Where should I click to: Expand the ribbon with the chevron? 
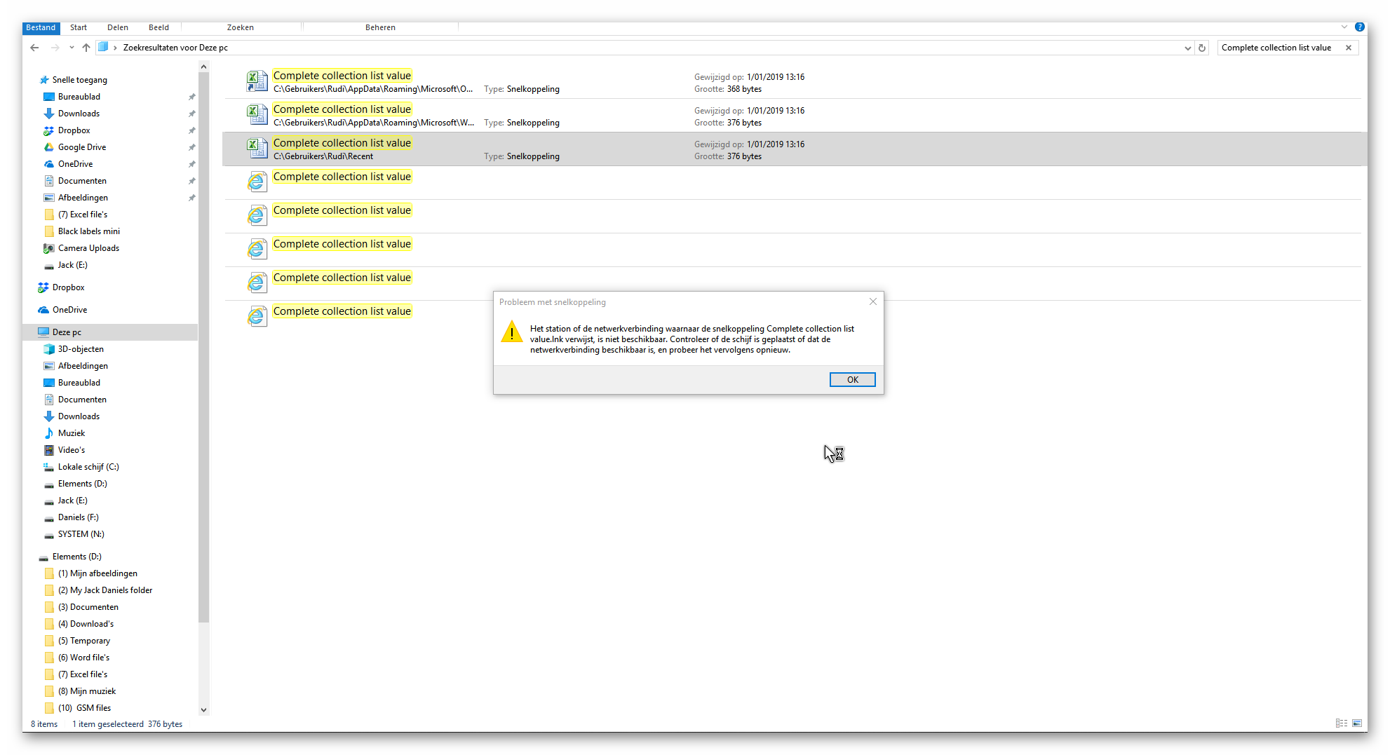(1344, 27)
